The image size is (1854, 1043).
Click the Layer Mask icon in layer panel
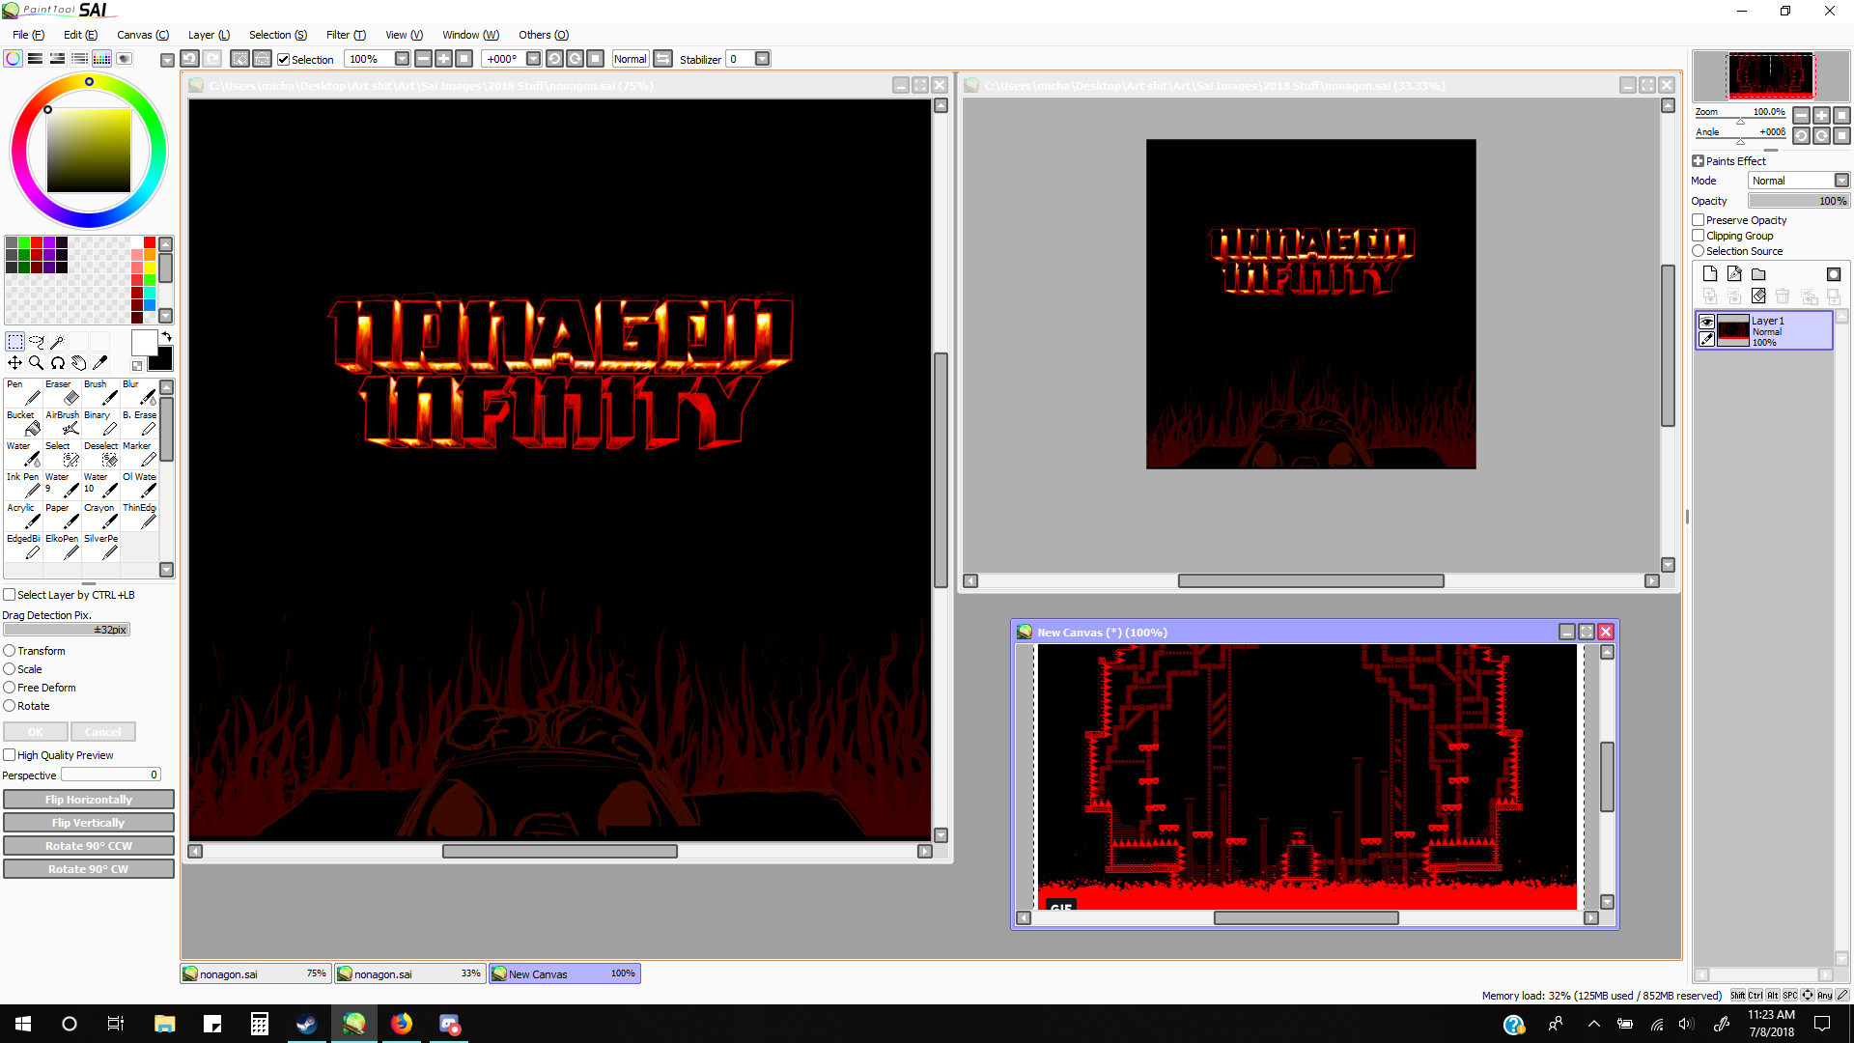[1834, 274]
